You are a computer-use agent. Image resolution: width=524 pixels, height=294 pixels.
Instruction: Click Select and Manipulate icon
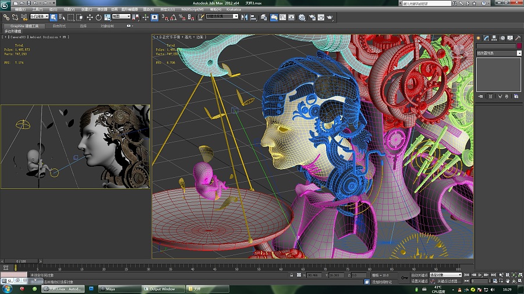pyautogui.click(x=146, y=17)
